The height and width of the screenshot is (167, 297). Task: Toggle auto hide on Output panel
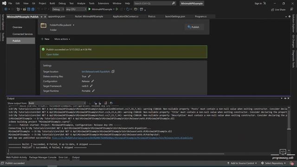285,98
